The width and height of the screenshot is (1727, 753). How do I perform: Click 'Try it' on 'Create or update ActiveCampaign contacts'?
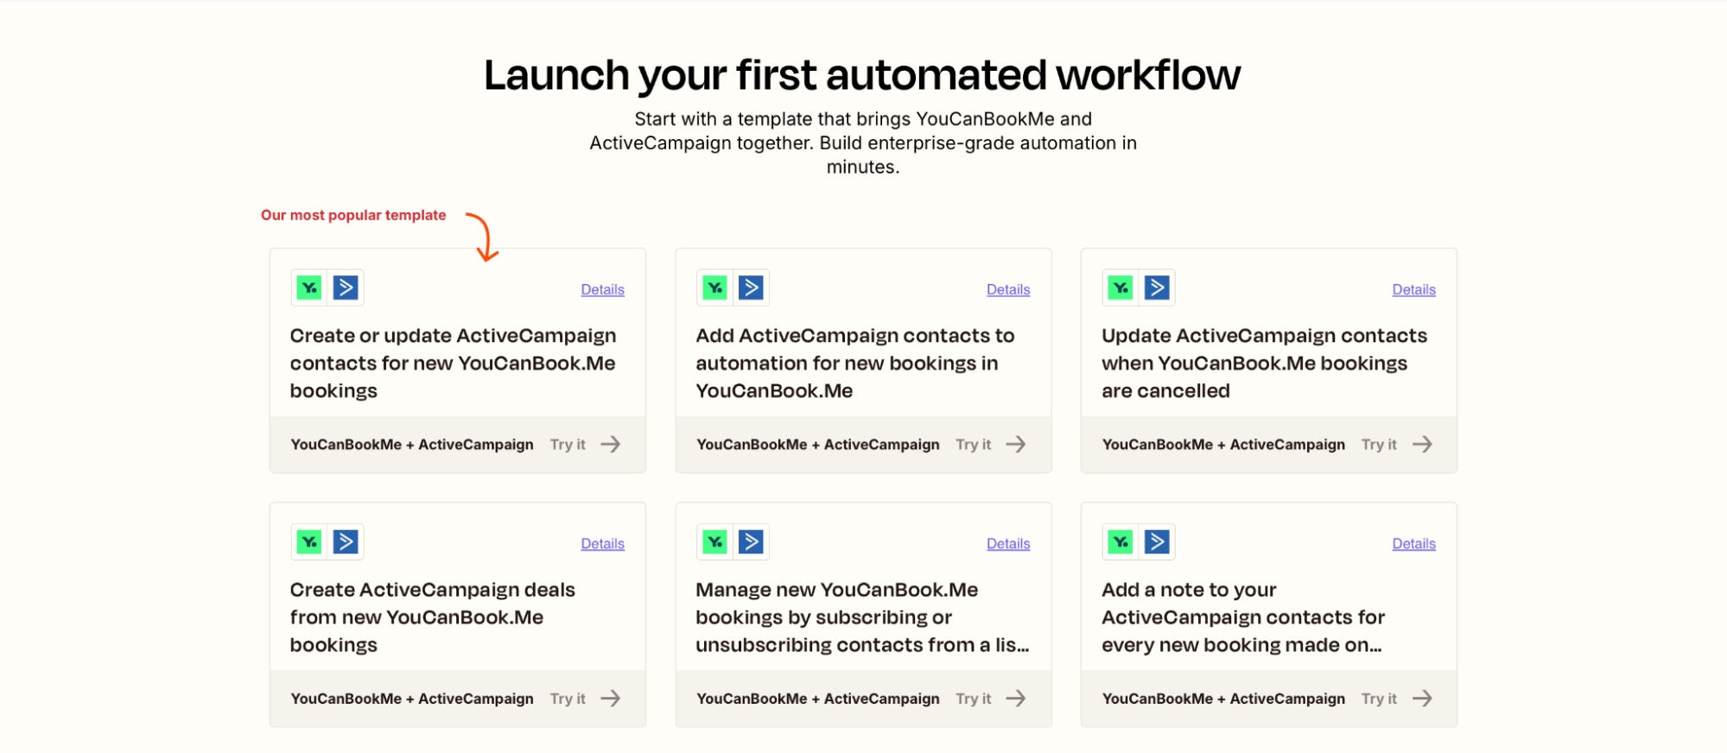568,444
